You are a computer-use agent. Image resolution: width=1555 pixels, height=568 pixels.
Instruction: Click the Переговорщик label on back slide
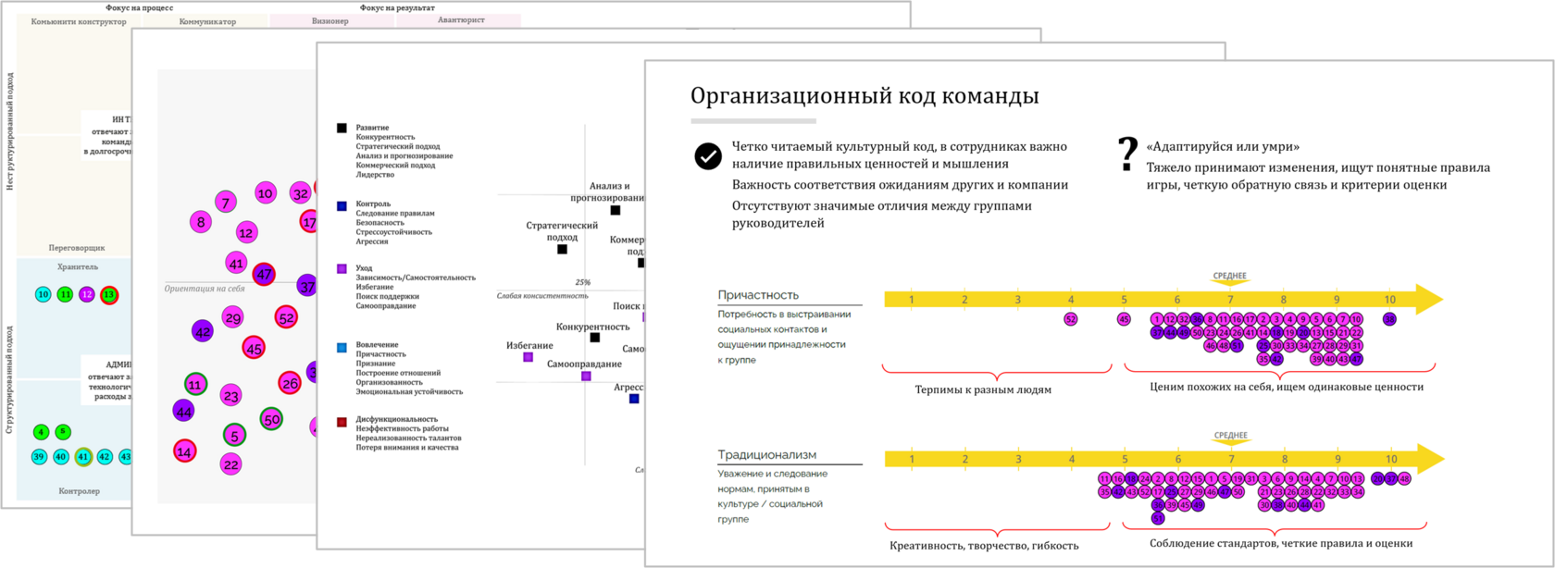coord(77,248)
